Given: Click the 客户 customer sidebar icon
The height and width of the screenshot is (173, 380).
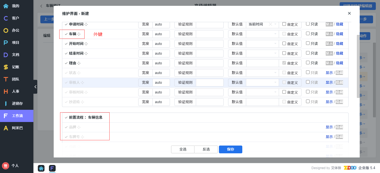Looking at the screenshot, I should [6, 18].
